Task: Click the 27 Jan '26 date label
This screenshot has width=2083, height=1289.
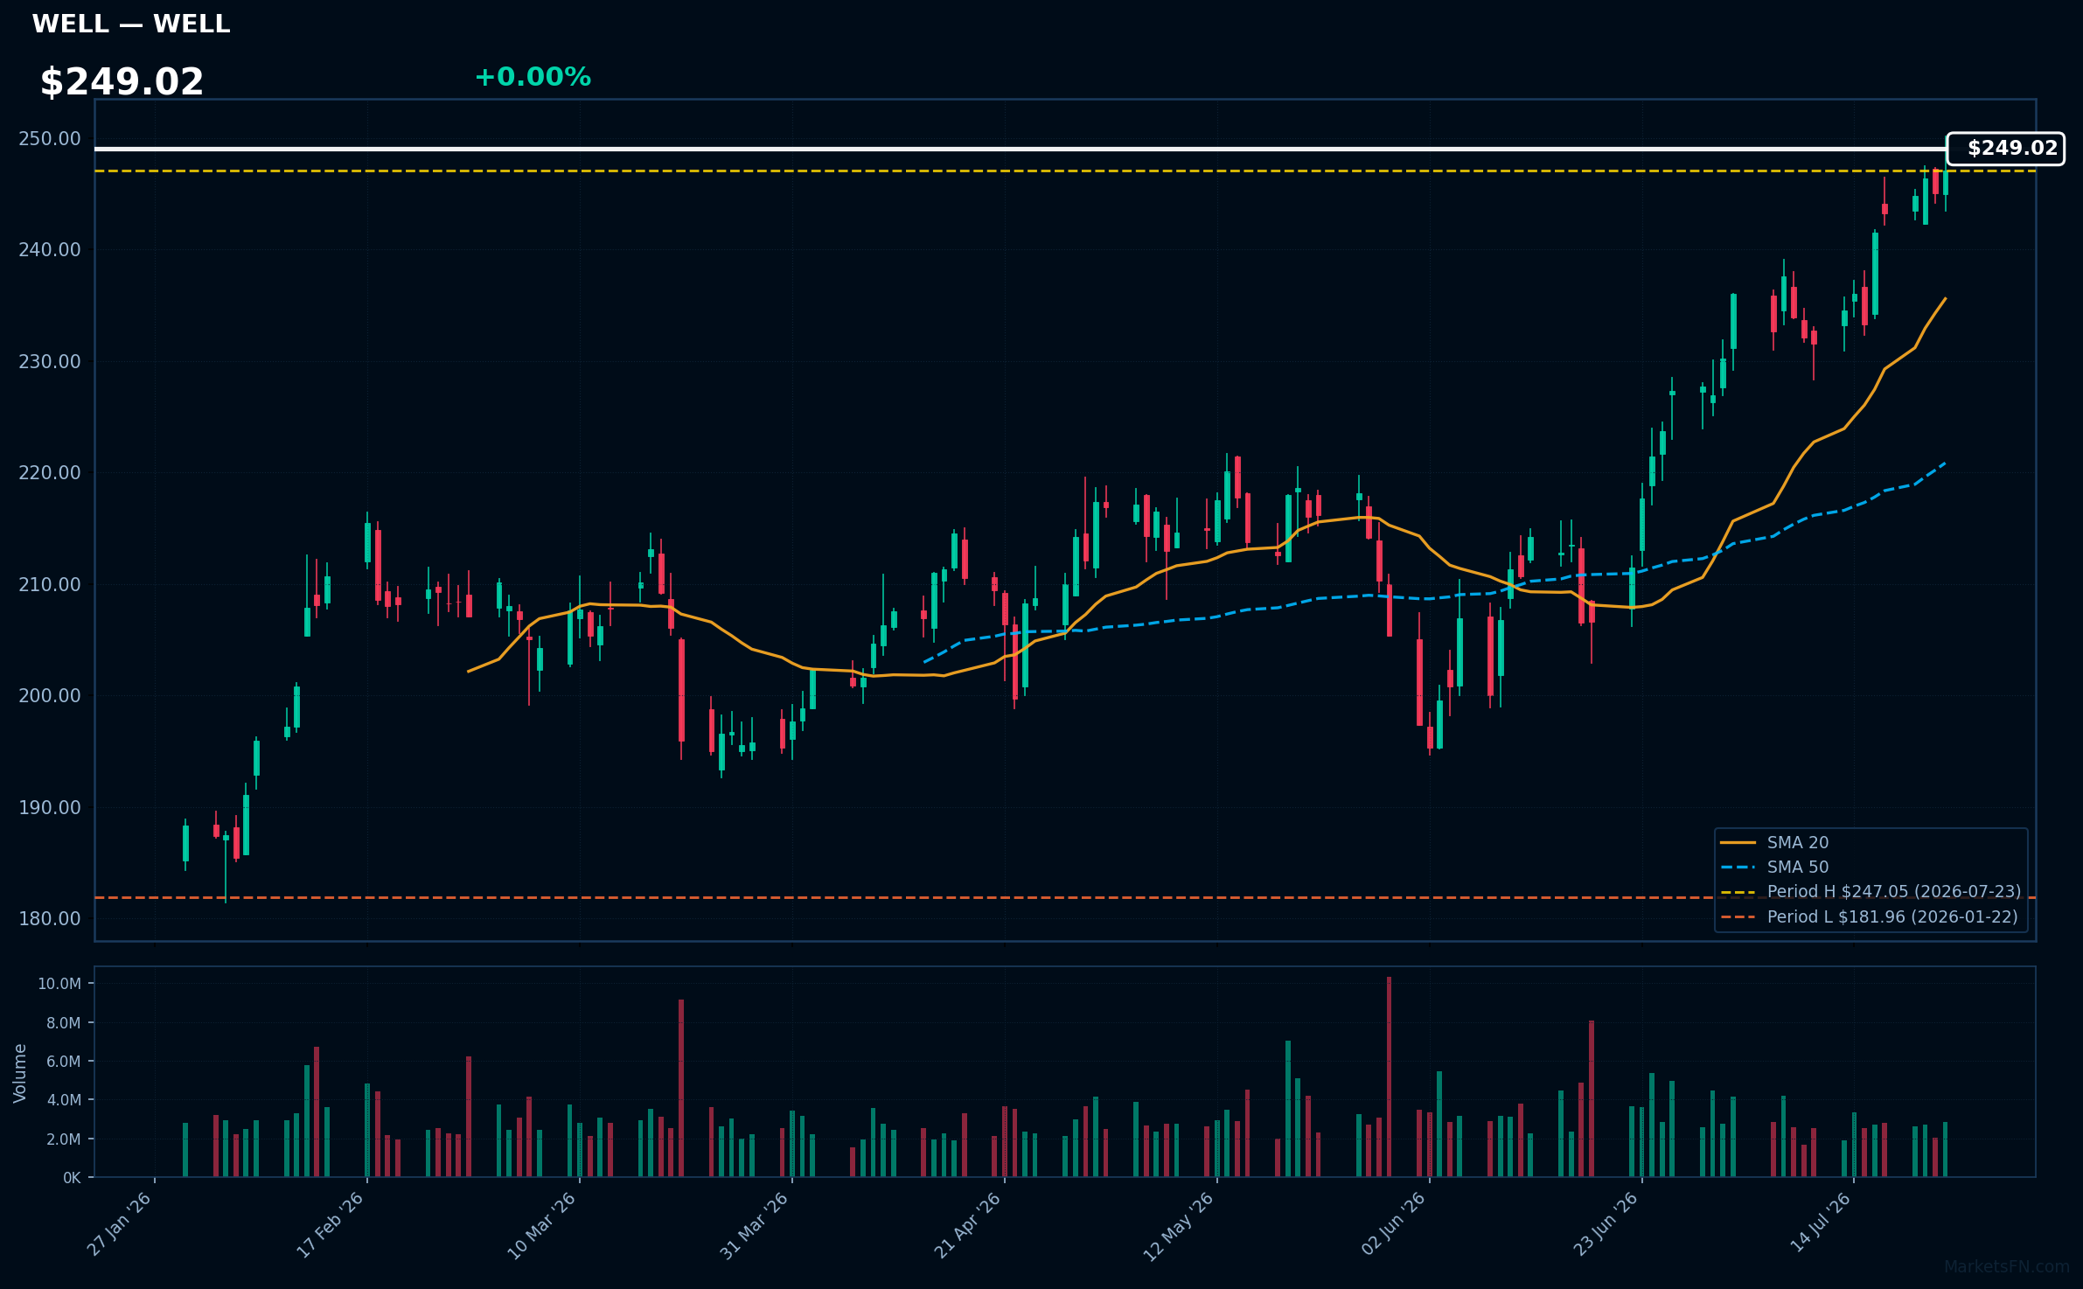Action: point(120,1224)
